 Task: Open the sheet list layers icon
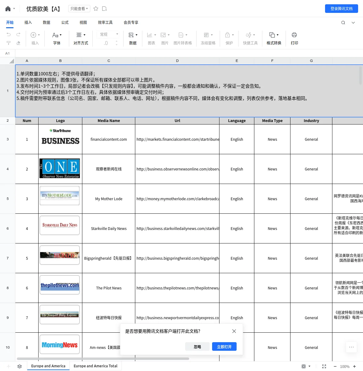coord(20,366)
